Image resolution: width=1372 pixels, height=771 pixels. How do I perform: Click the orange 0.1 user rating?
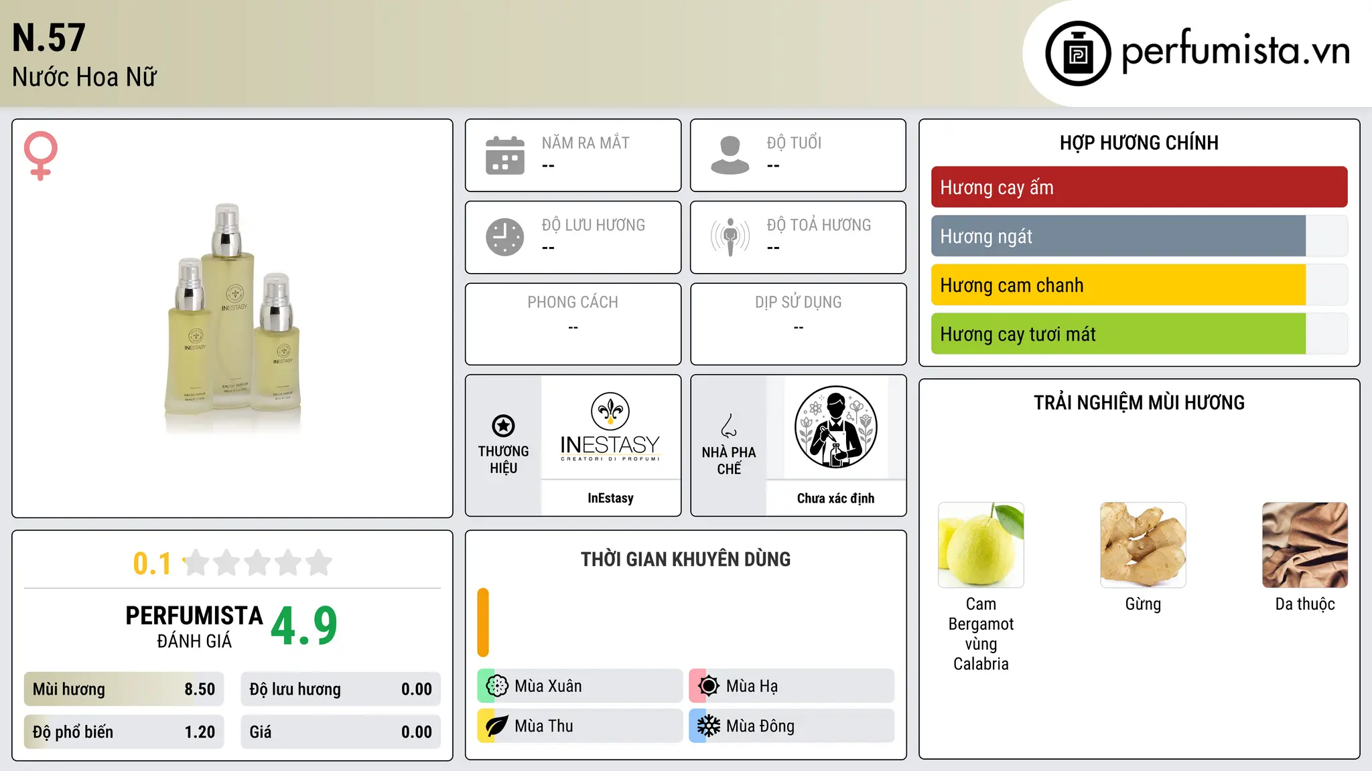152,564
